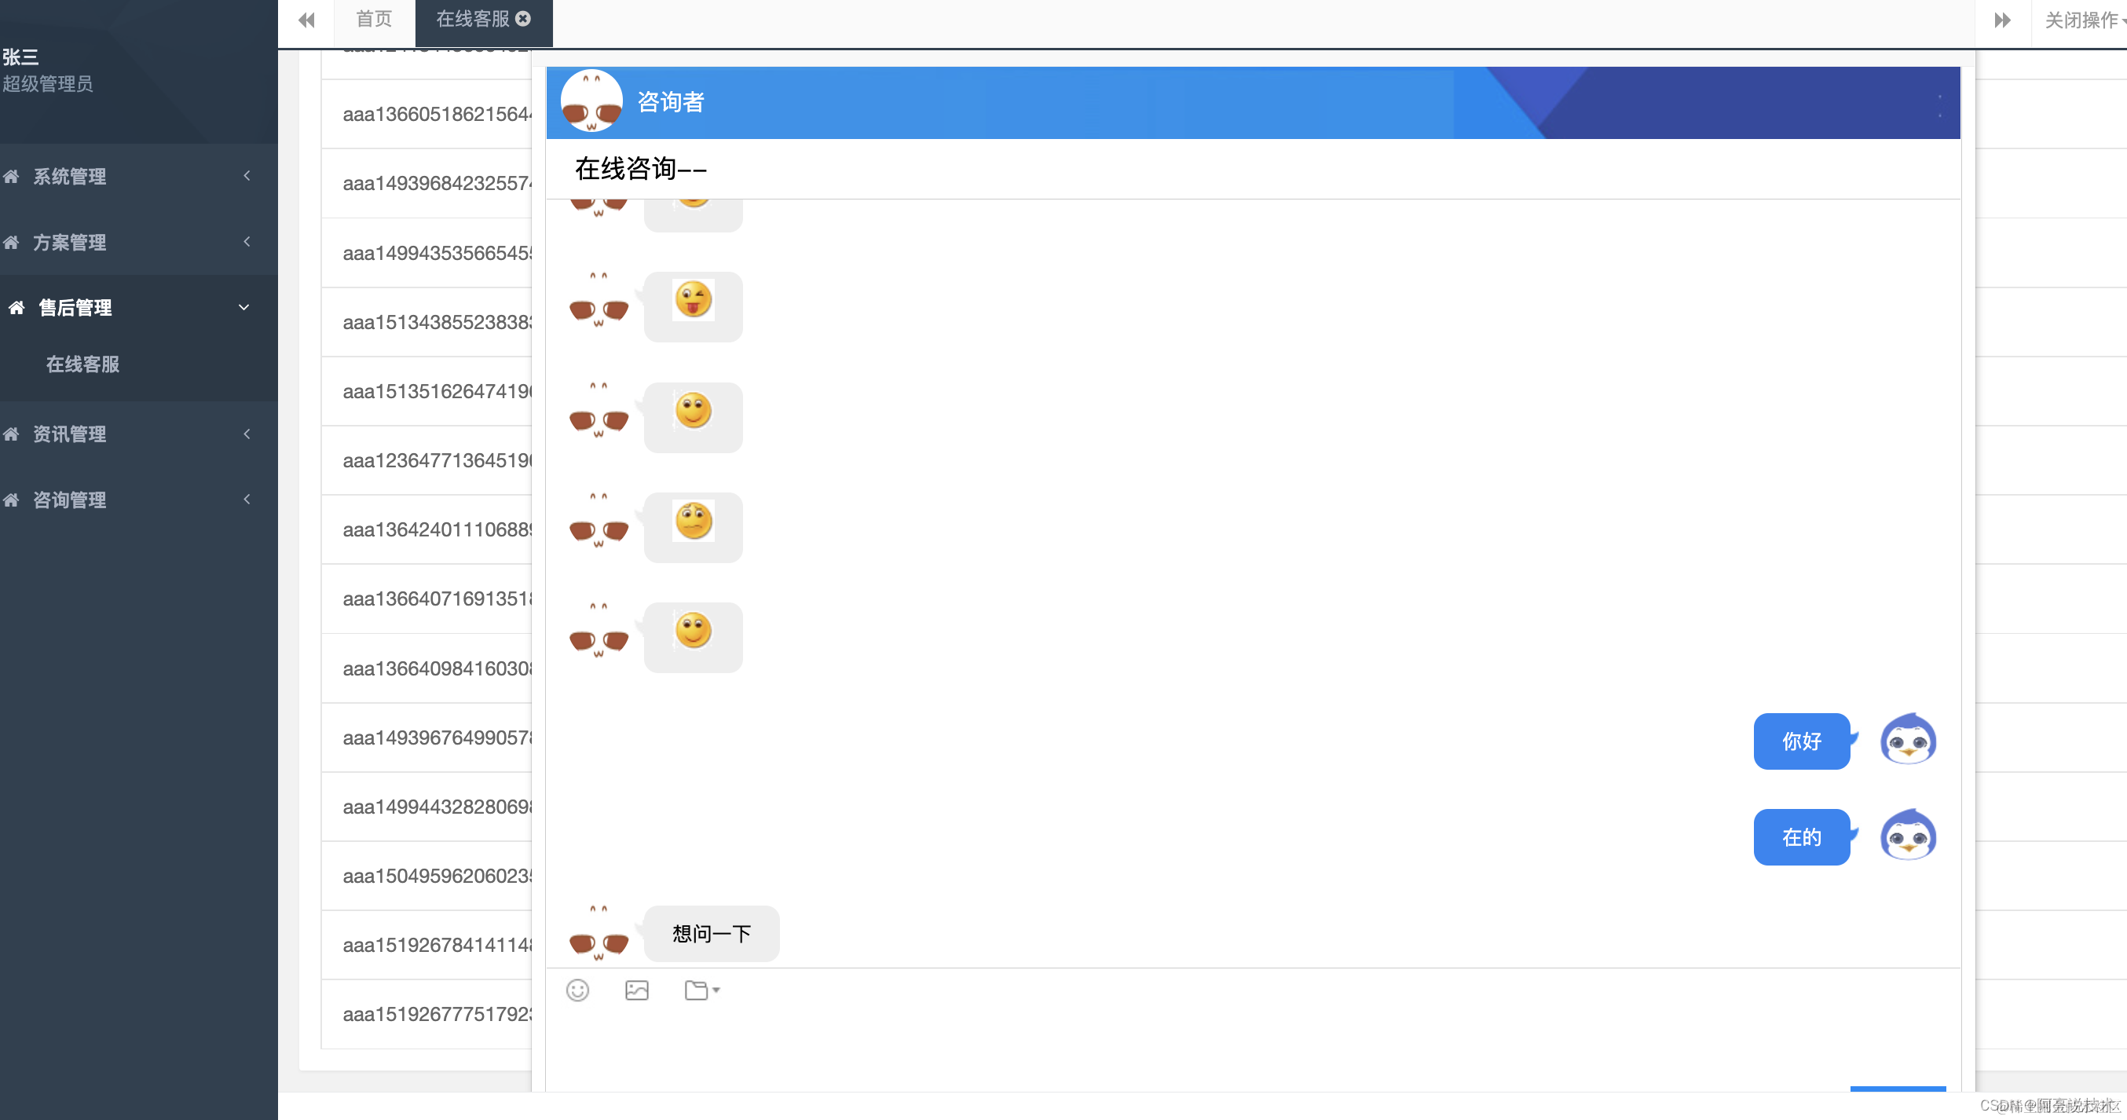Click the penguin avatar next to 你好

click(1907, 740)
